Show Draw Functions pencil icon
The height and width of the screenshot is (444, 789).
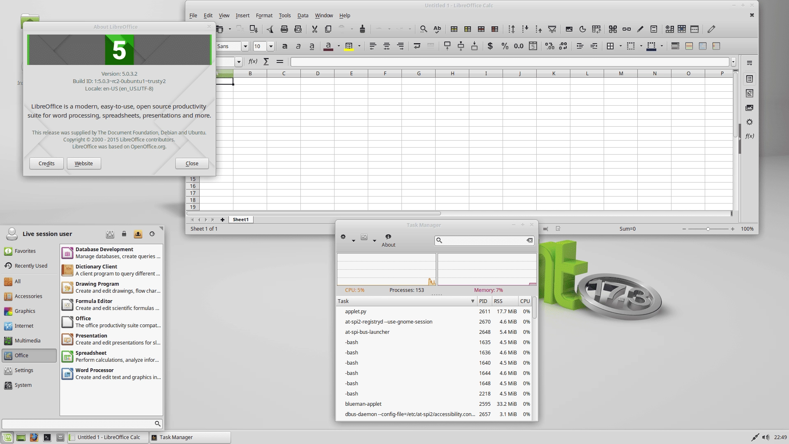coord(711,29)
